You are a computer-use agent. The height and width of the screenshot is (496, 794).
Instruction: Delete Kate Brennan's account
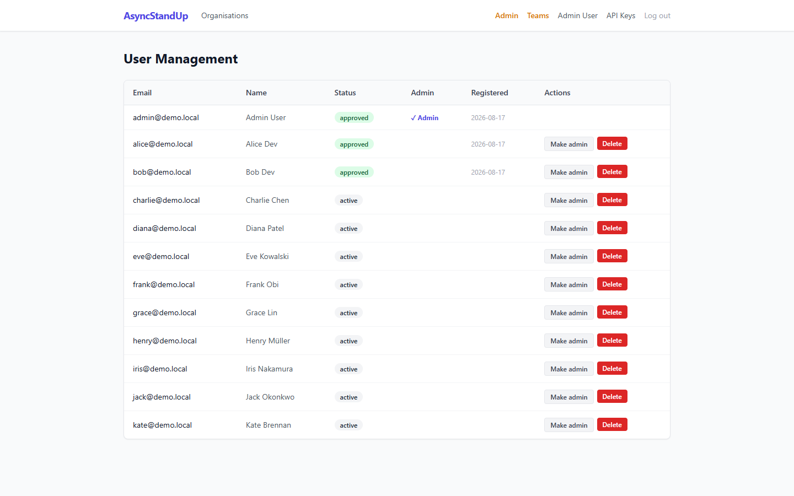(612, 425)
